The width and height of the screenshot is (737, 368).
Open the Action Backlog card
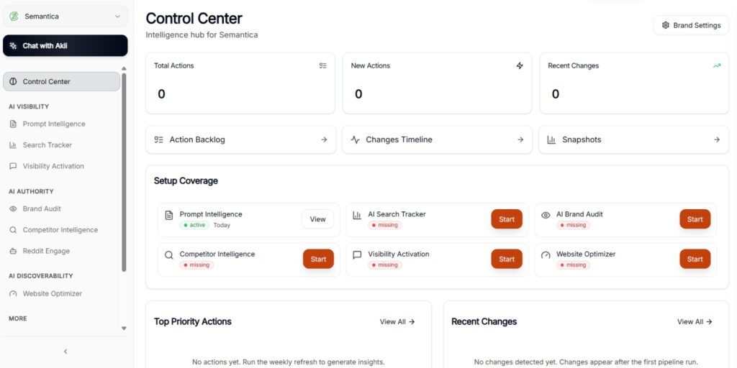point(240,139)
